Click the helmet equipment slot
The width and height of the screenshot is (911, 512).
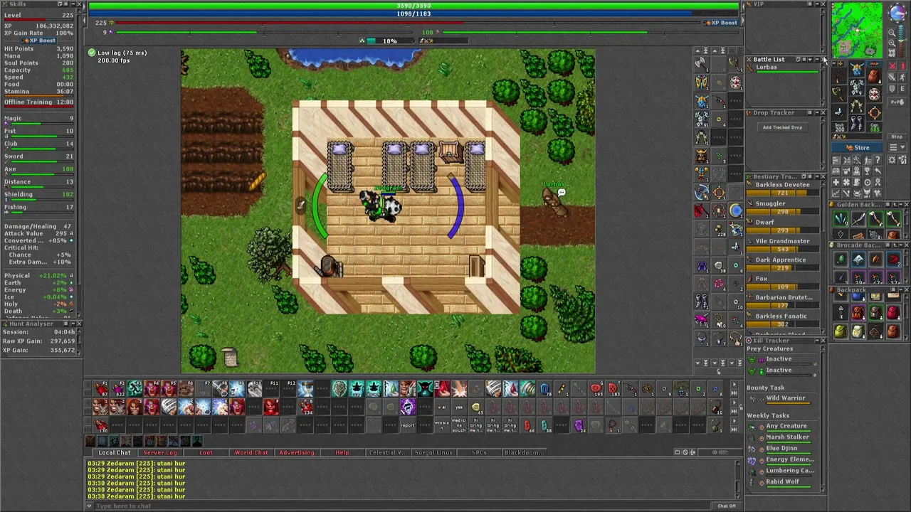pos(856,69)
